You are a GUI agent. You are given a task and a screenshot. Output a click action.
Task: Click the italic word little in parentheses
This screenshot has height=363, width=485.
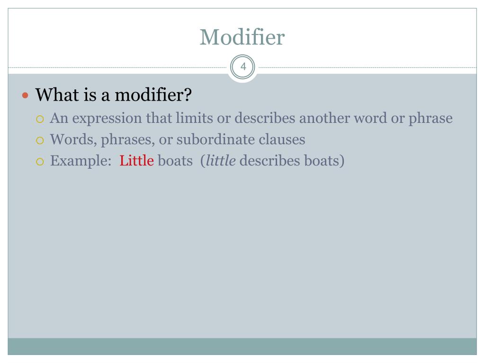coord(221,161)
